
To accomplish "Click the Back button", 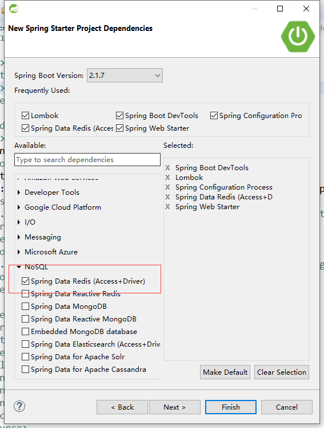I will [x=122, y=407].
